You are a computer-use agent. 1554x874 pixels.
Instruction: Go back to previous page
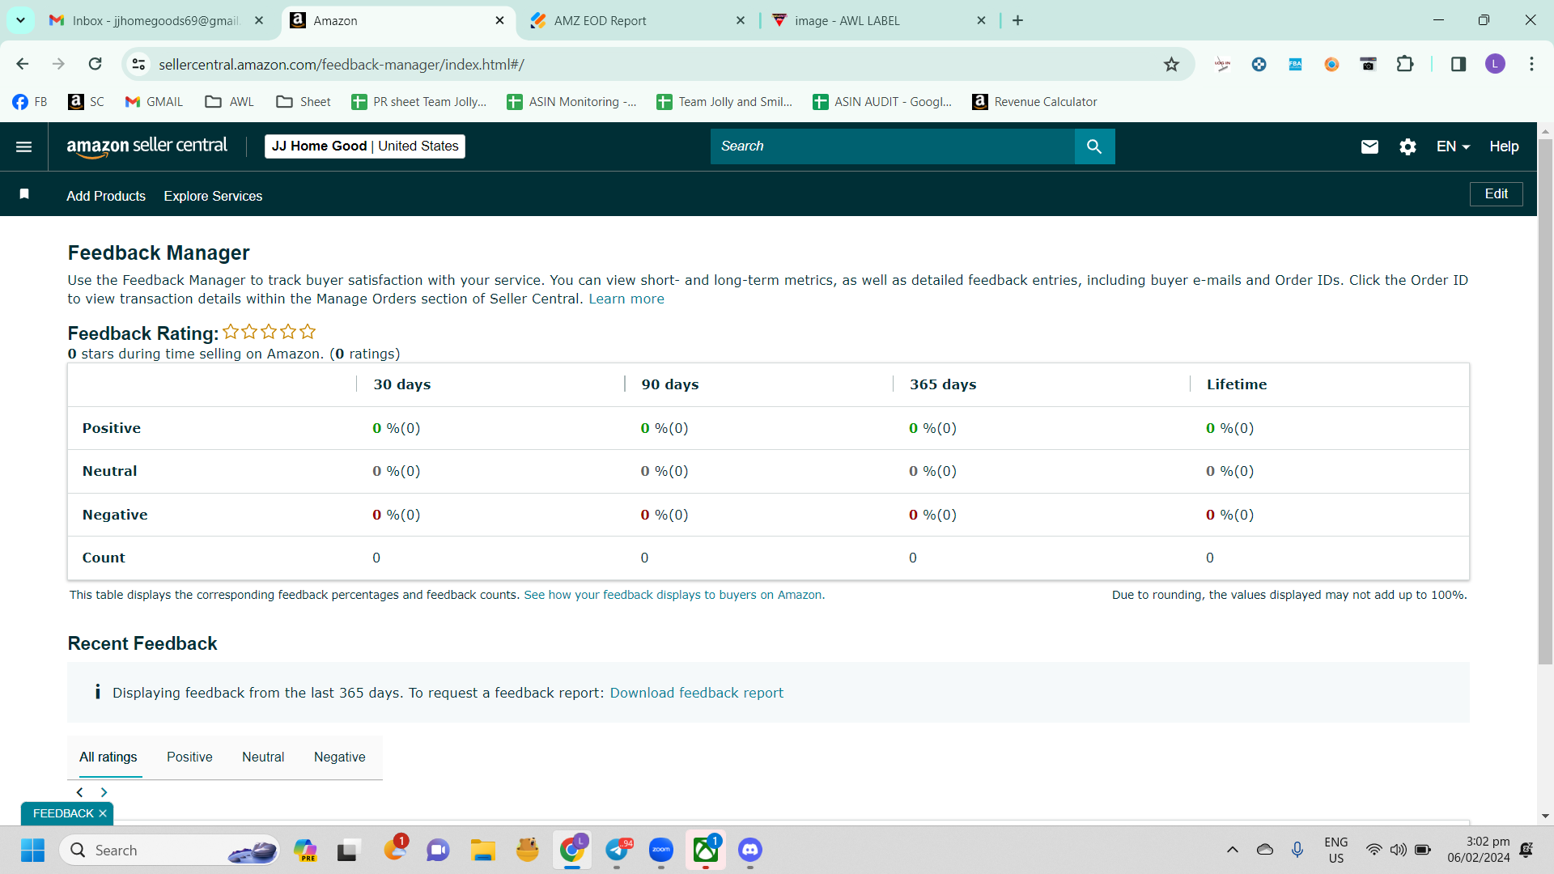(x=23, y=64)
